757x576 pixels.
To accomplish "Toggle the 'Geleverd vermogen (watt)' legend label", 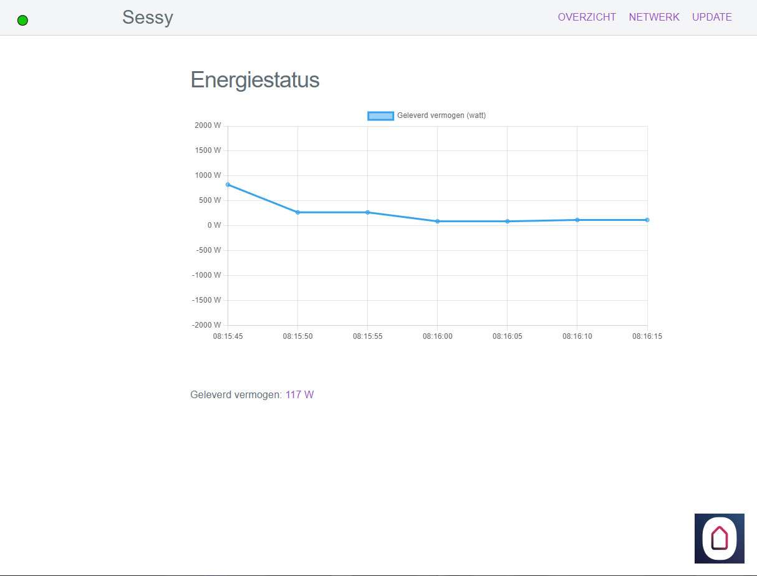I will tap(441, 115).
